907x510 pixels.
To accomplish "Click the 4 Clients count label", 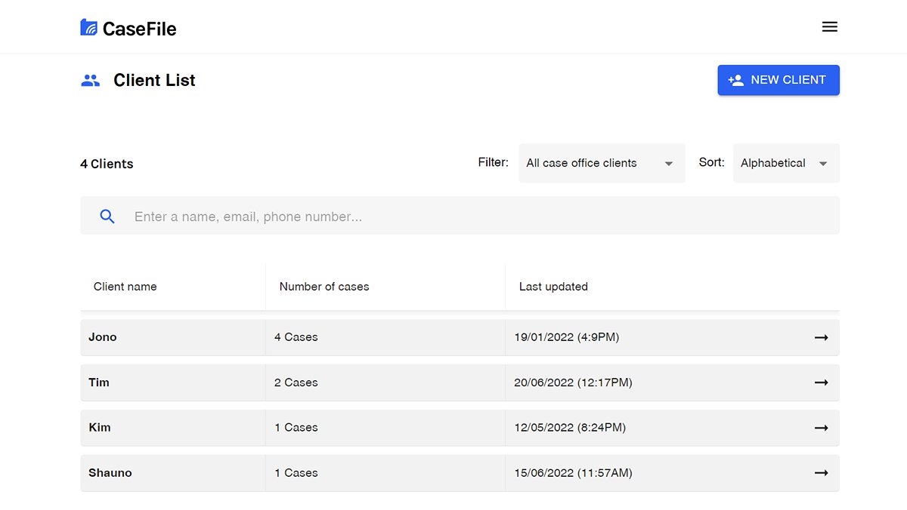I will point(106,163).
